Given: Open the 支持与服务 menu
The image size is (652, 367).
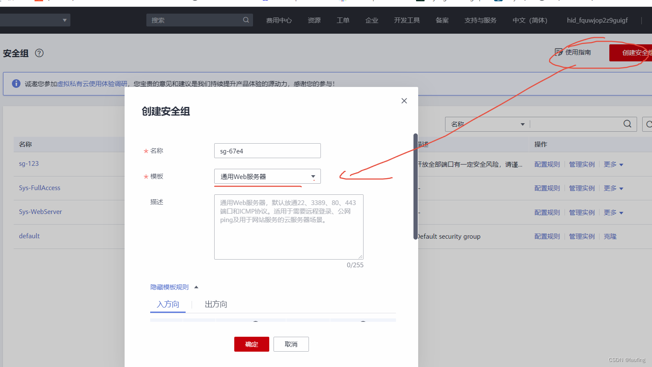Looking at the screenshot, I should click(480, 20).
